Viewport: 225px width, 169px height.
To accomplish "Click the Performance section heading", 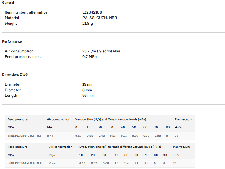I will coord(12,41).
